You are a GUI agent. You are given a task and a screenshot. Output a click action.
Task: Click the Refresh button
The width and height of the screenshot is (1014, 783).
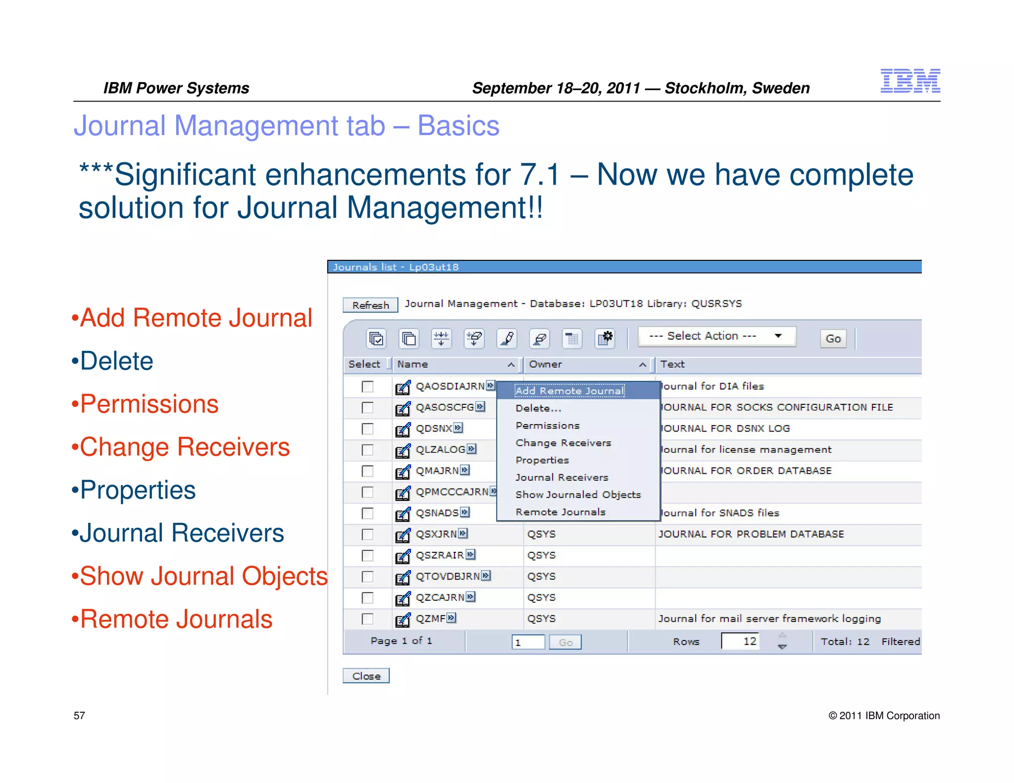tap(370, 305)
